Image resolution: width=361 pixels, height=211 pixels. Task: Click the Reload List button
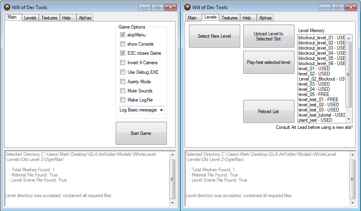(269, 111)
